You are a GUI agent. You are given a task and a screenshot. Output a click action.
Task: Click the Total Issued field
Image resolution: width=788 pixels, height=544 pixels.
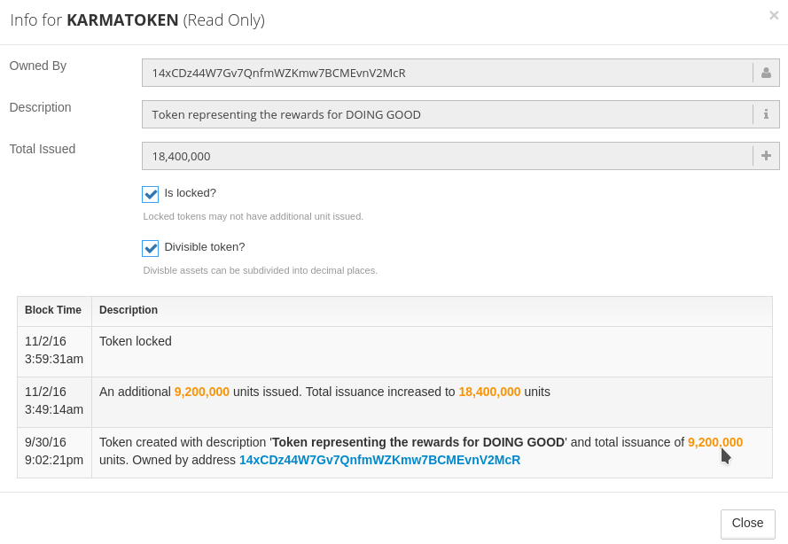(448, 156)
